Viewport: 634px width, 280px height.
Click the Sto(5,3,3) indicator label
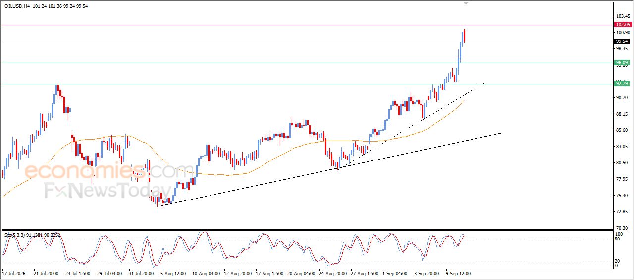32,235
